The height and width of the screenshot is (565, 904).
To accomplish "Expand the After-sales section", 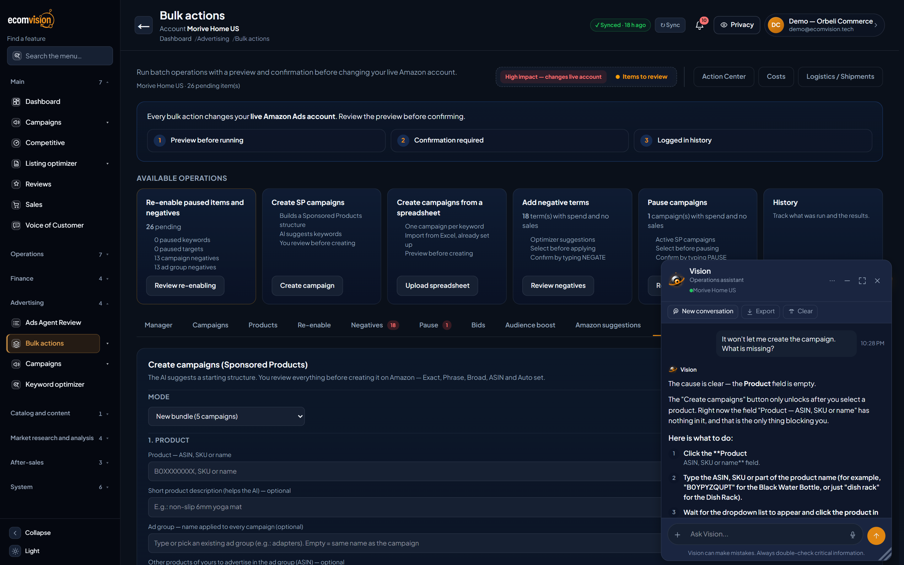I will 60,462.
